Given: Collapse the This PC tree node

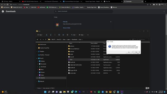Looking at the screenshot, I should click(37, 58).
